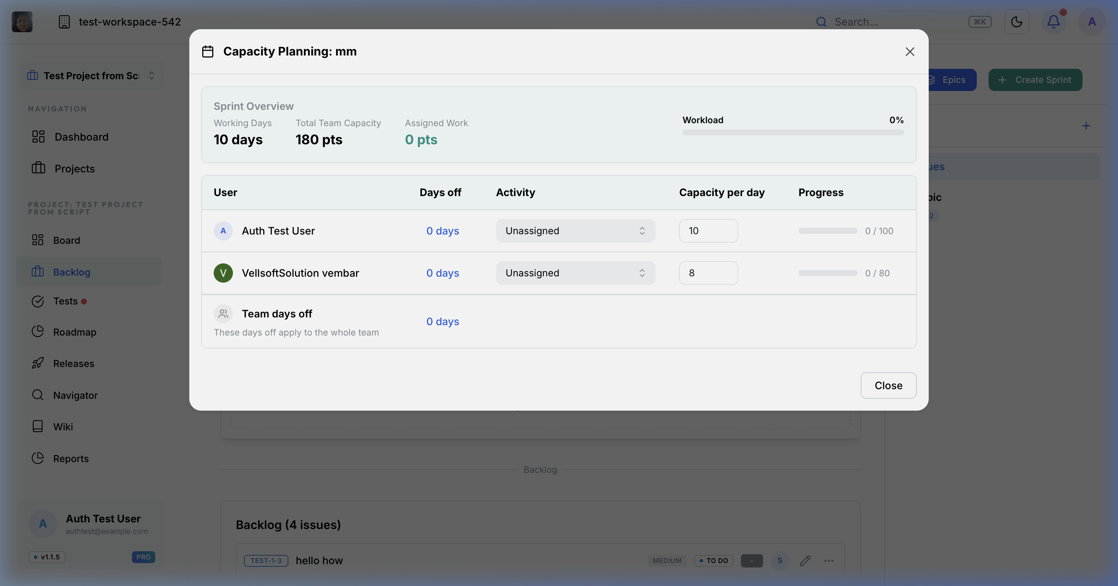Click the Team days off people icon
Image resolution: width=1118 pixels, height=586 pixels.
[x=223, y=314]
